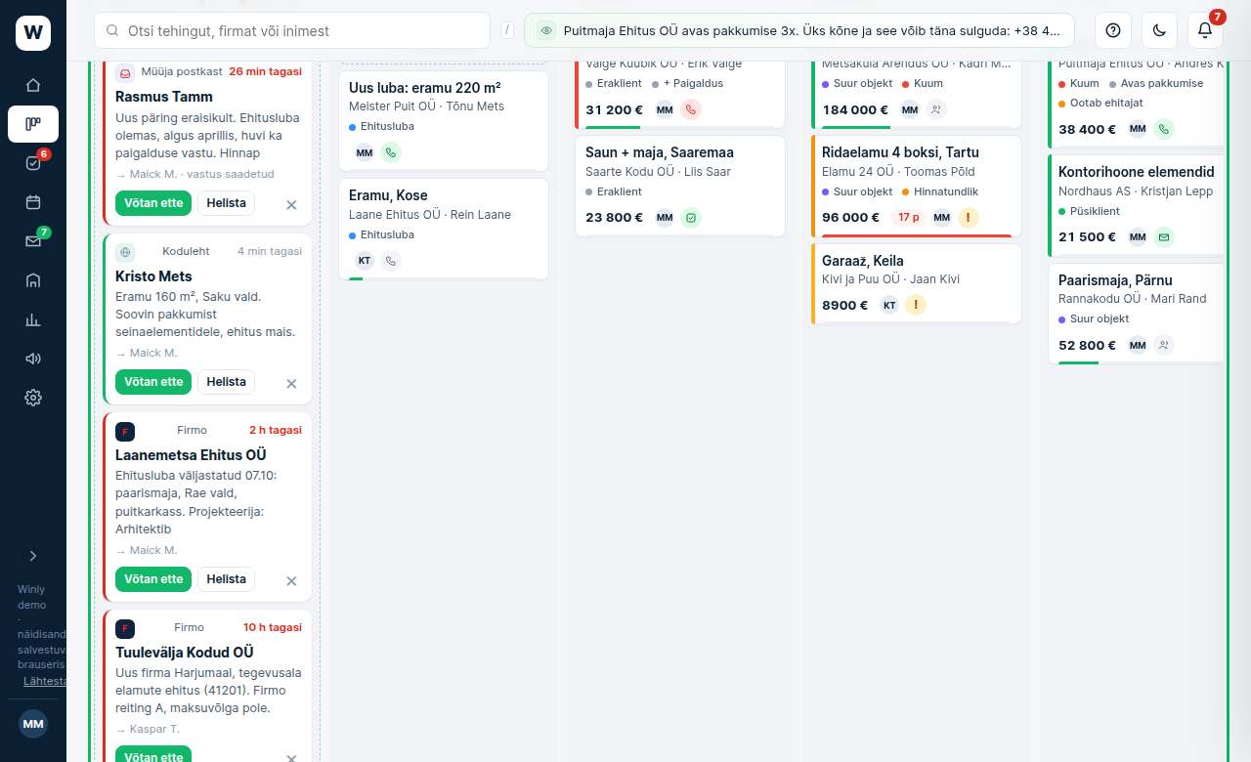Open the Tuulevälja Kodud OÜ lead

click(208, 686)
